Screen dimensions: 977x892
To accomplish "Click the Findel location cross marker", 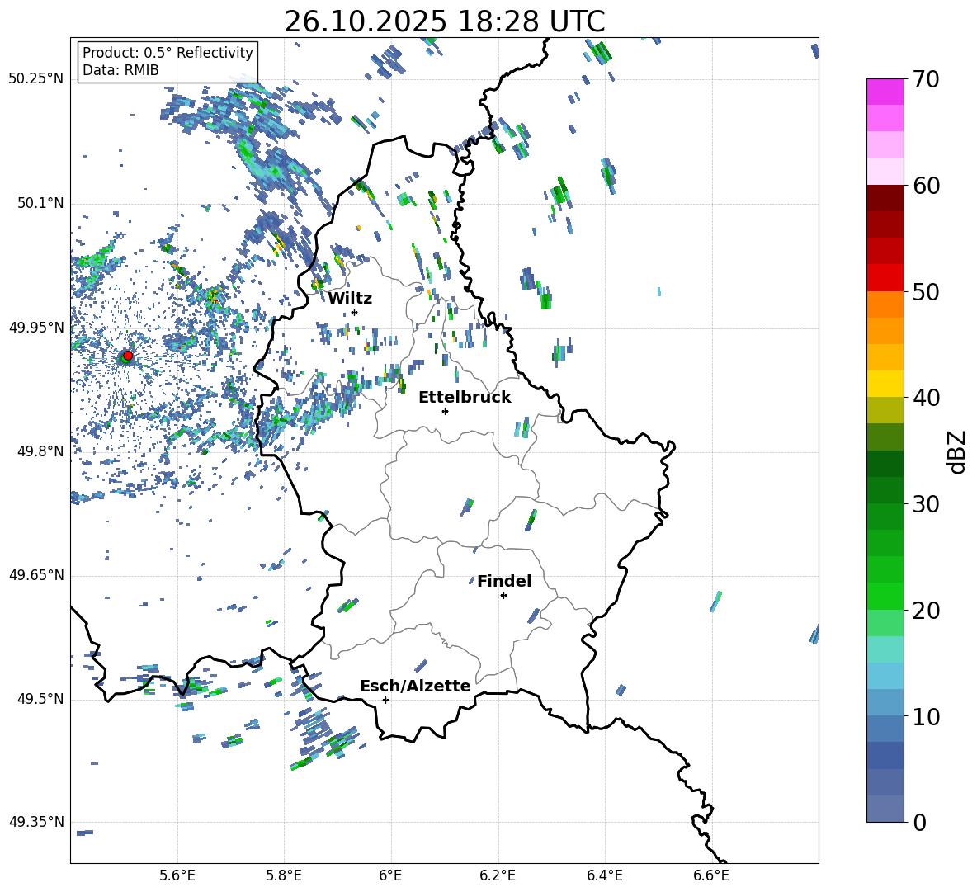I will tap(503, 595).
